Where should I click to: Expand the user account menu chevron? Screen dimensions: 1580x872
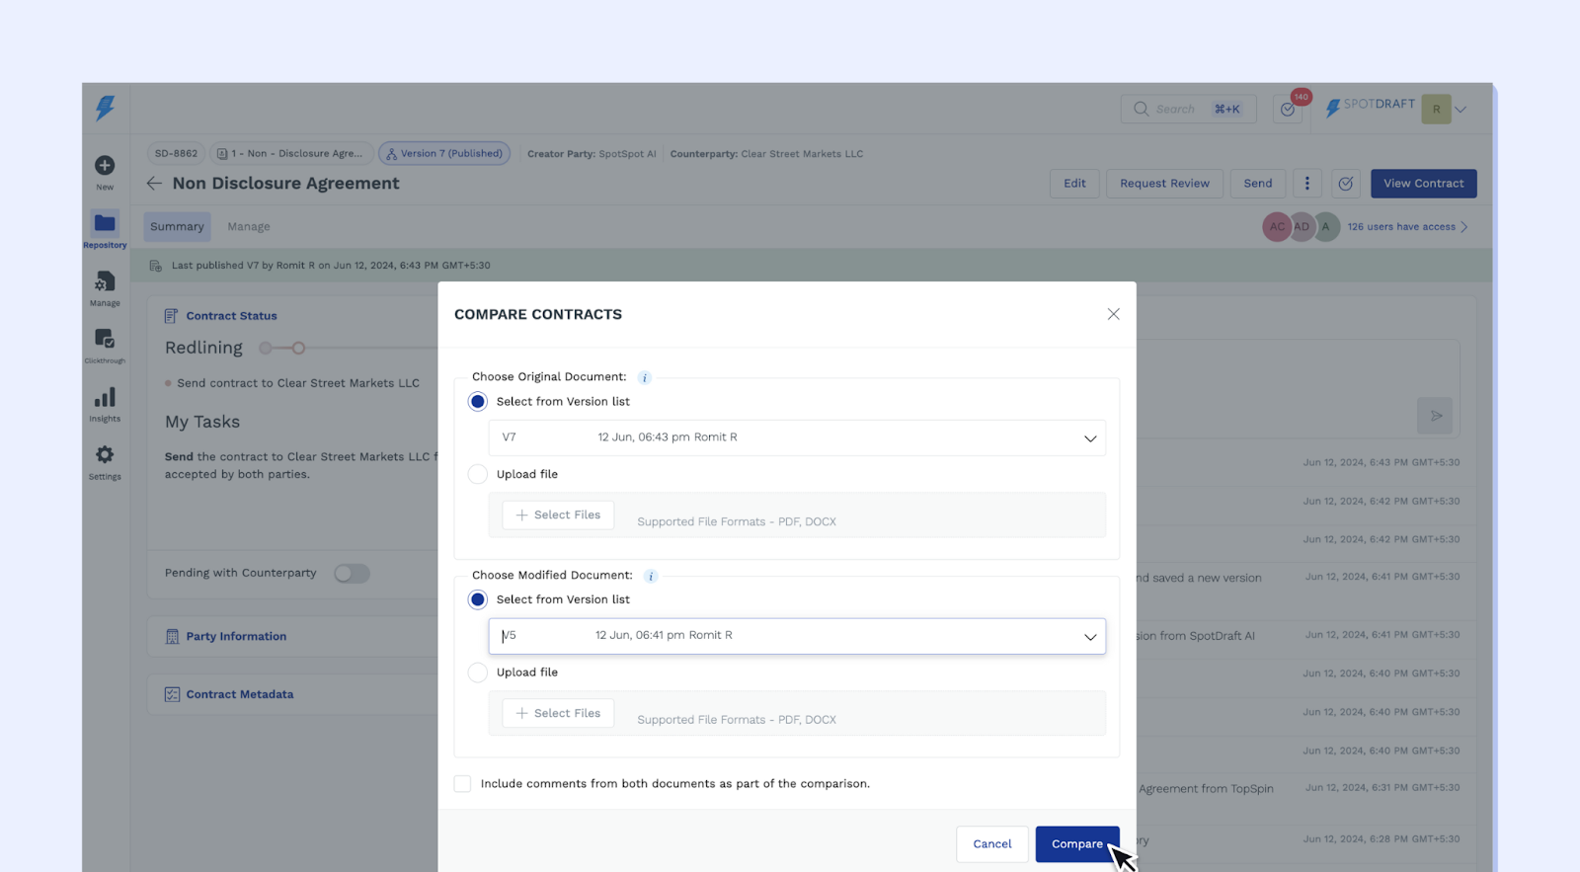tap(1461, 110)
